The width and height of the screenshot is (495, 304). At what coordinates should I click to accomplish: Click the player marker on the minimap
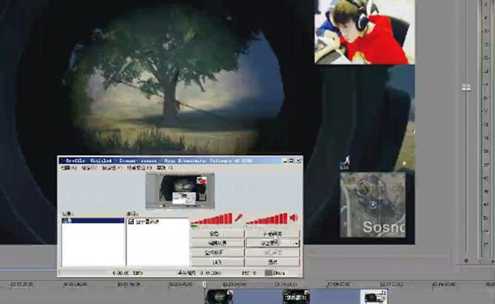[372, 204]
